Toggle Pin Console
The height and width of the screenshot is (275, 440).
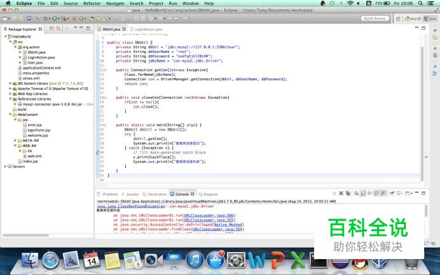coord(392,194)
